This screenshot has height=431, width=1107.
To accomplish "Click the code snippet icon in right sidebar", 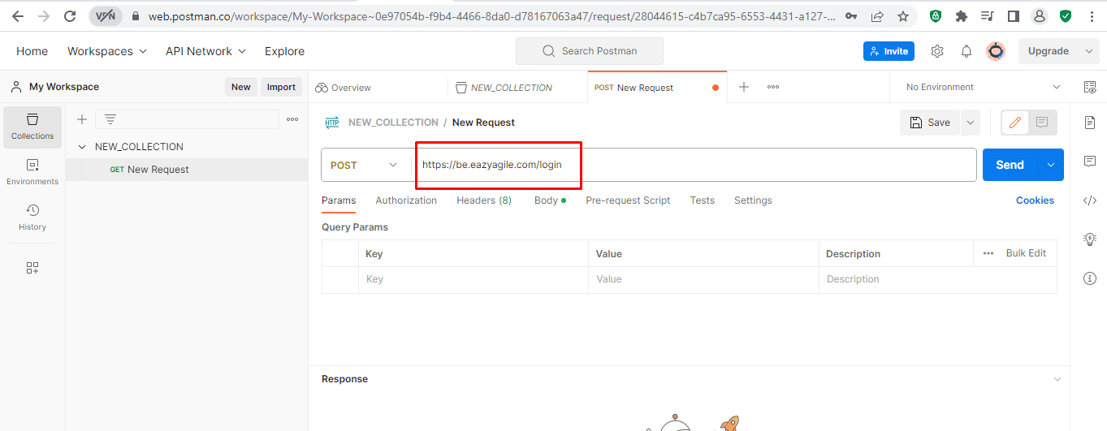I will tap(1090, 200).
